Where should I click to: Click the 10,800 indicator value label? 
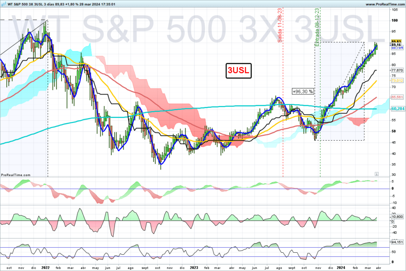point(397,217)
